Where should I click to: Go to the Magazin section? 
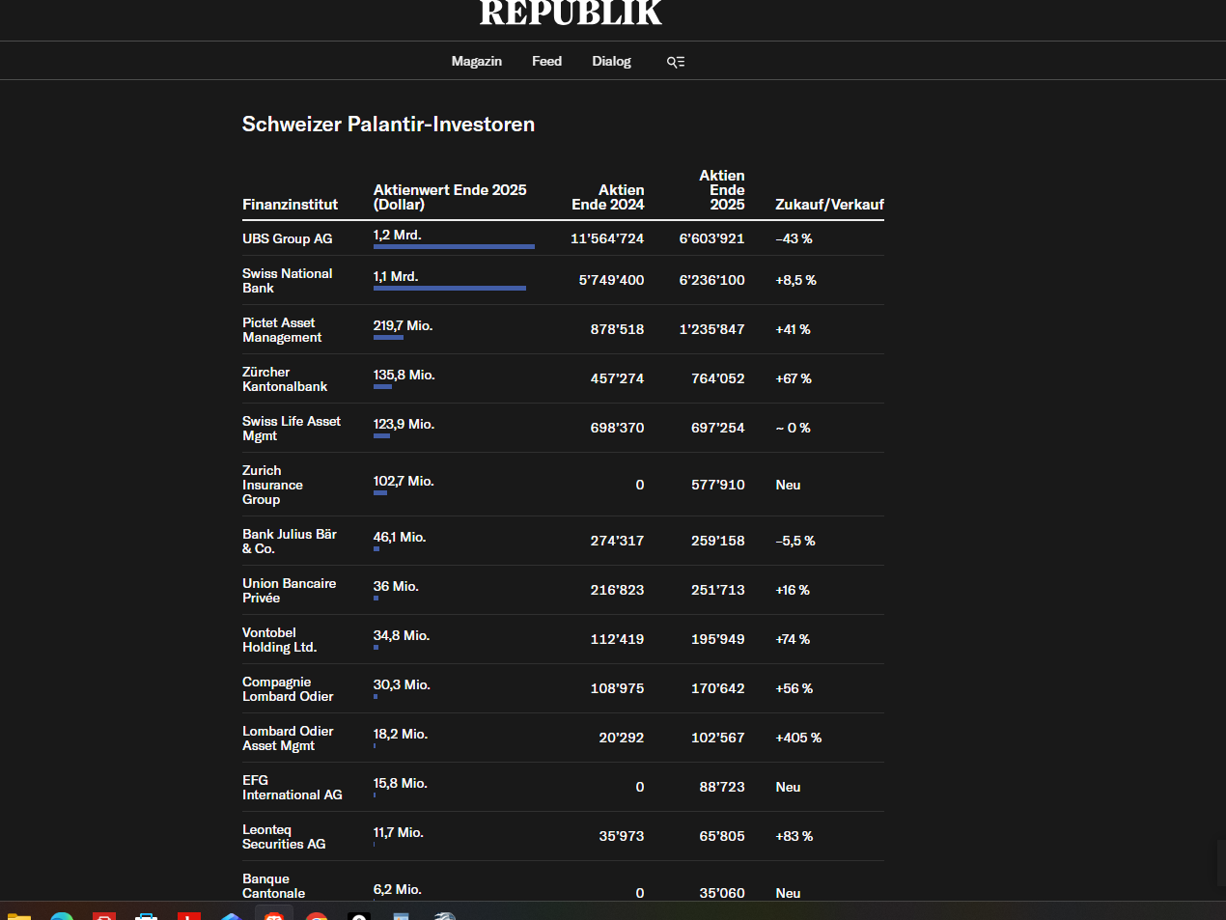click(x=476, y=61)
